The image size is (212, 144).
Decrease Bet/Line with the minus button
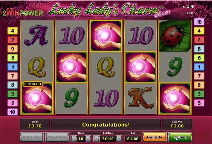(x=96, y=139)
